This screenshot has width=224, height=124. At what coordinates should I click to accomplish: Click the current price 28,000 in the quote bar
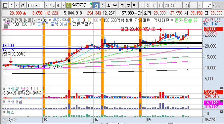[16, 13]
